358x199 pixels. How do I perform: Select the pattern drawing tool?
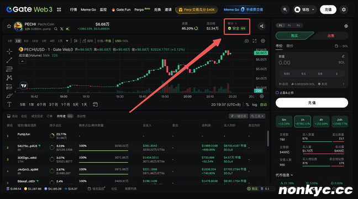pos(9,78)
